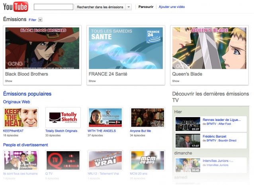
Task: Click Queen's Blade title text
Action: [187, 74]
